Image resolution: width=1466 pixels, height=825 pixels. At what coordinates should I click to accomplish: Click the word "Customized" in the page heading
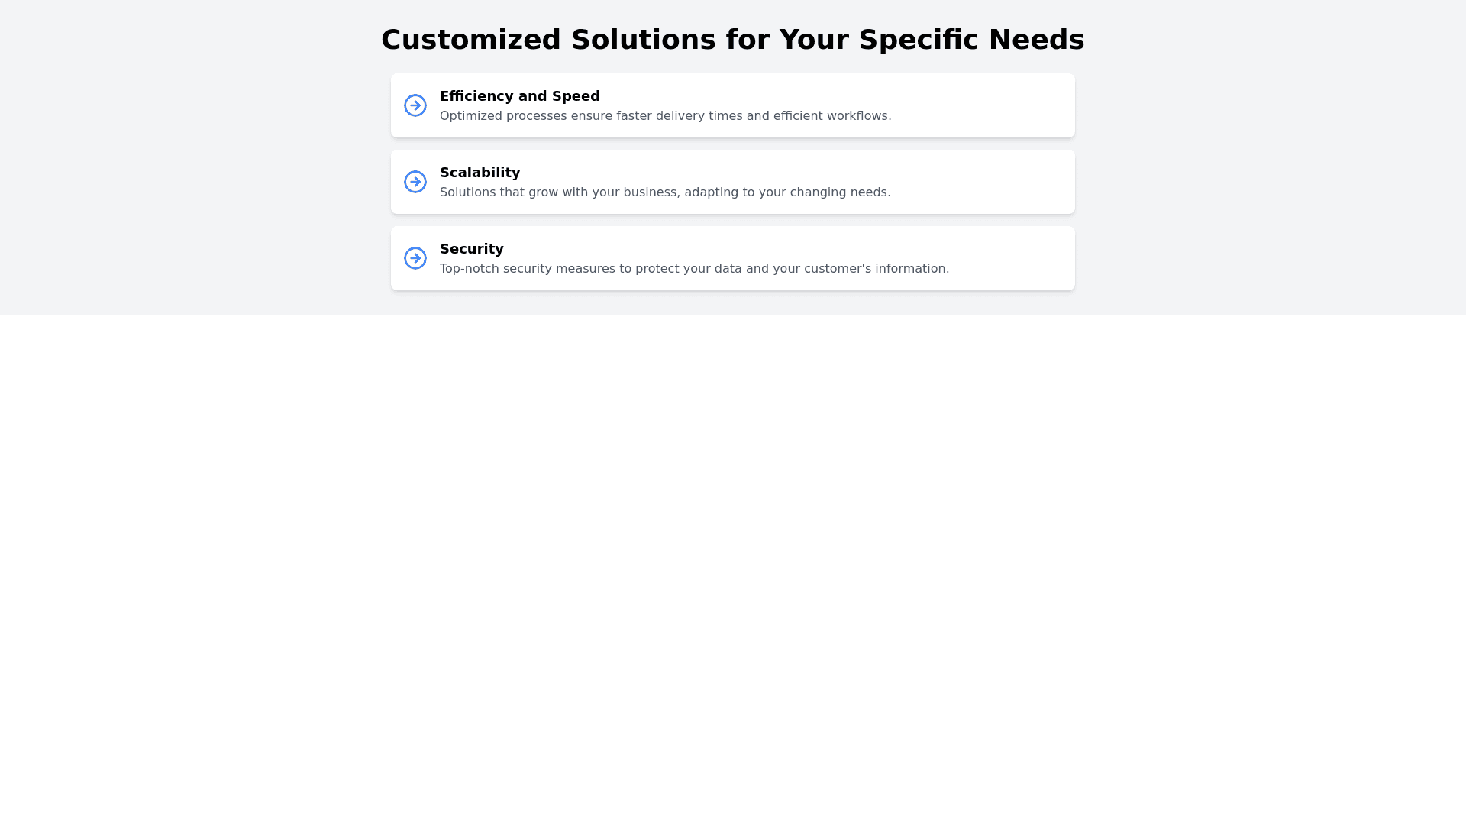(x=470, y=40)
